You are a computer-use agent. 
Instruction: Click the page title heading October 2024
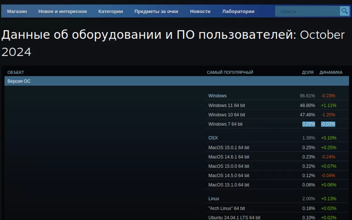tap(173, 43)
